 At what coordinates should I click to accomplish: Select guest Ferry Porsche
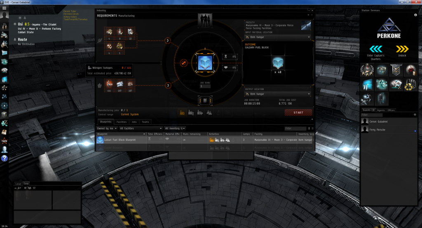pyautogui.click(x=389, y=130)
